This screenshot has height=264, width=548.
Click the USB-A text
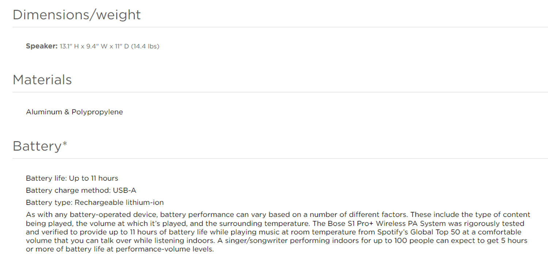click(125, 190)
